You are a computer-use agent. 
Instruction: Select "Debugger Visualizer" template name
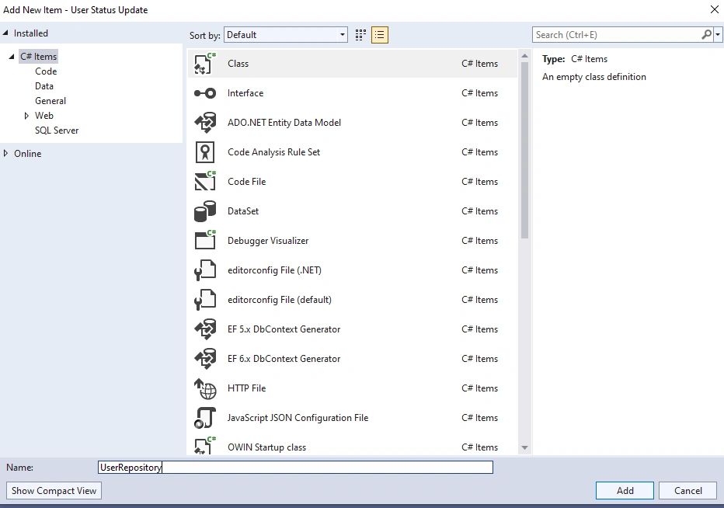[268, 241]
